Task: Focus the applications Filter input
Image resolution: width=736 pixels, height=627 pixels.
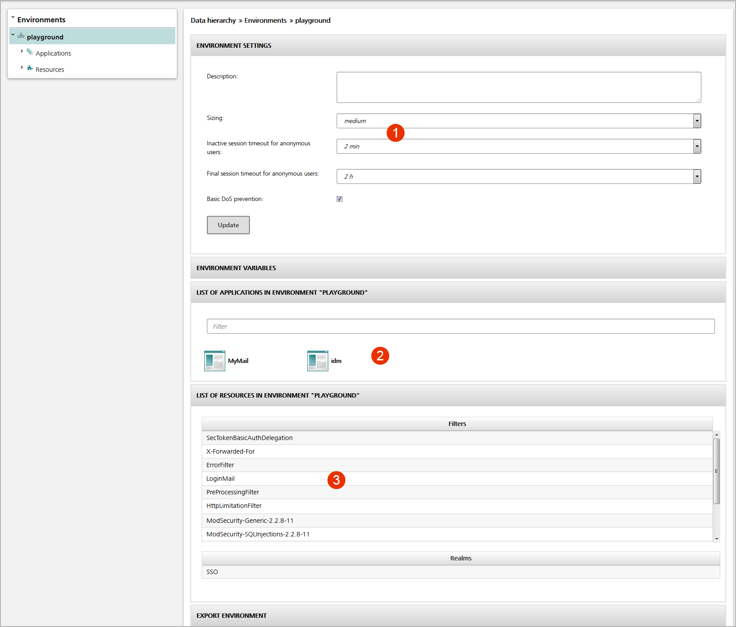Action: 461,326
